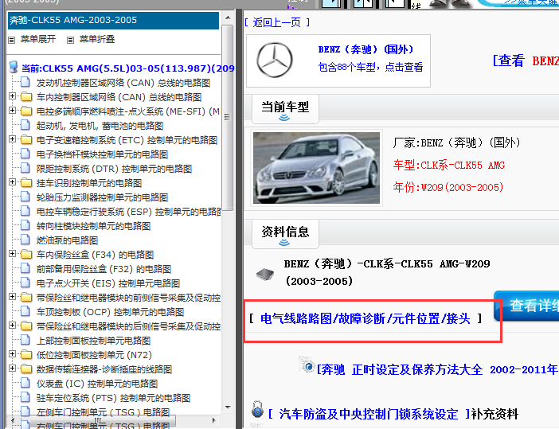Open 包含88个车型，点击查看 link
This screenshot has height=429, width=559.
(370, 67)
